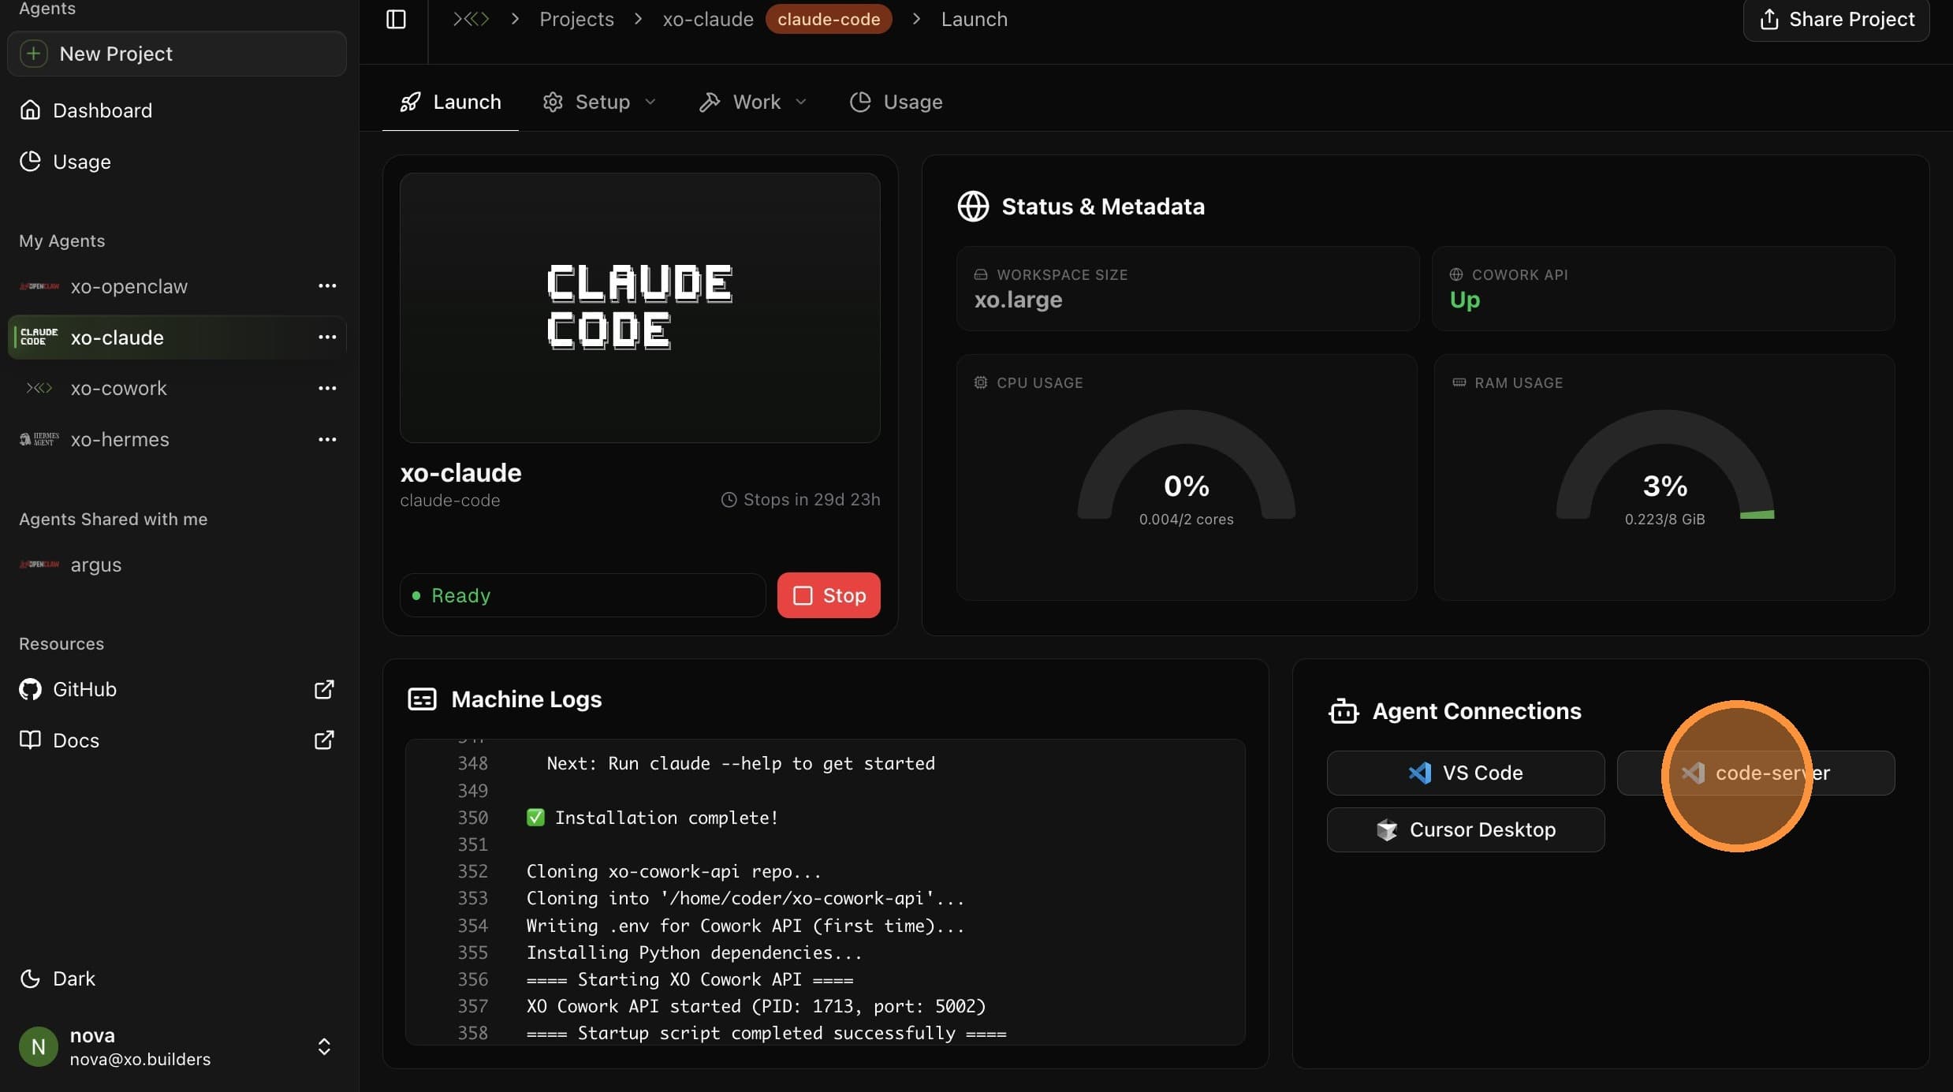The width and height of the screenshot is (1953, 1092).
Task: Click the nova user avatar
Action: [38, 1047]
